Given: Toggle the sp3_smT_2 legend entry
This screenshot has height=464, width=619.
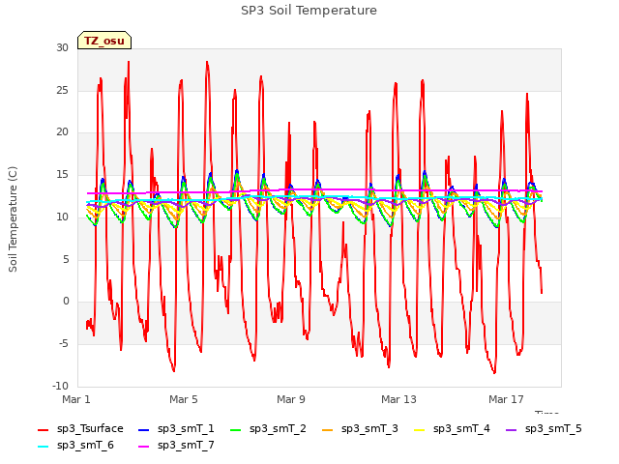Looking at the screenshot, I should [x=268, y=429].
